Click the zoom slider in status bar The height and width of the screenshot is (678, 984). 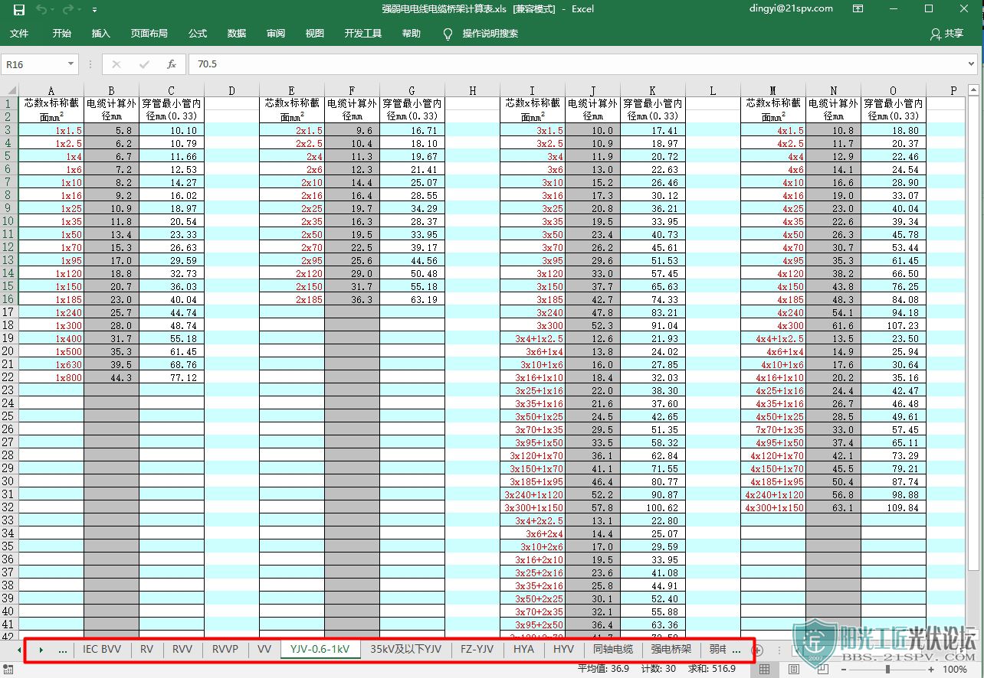(887, 669)
